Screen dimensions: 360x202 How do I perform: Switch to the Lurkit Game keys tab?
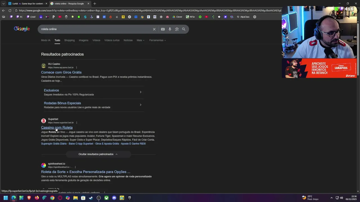pos(28,4)
